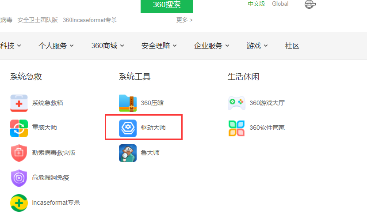
Task: Click the 高危漏洞免疫 purple shield icon
Action: click(x=19, y=178)
